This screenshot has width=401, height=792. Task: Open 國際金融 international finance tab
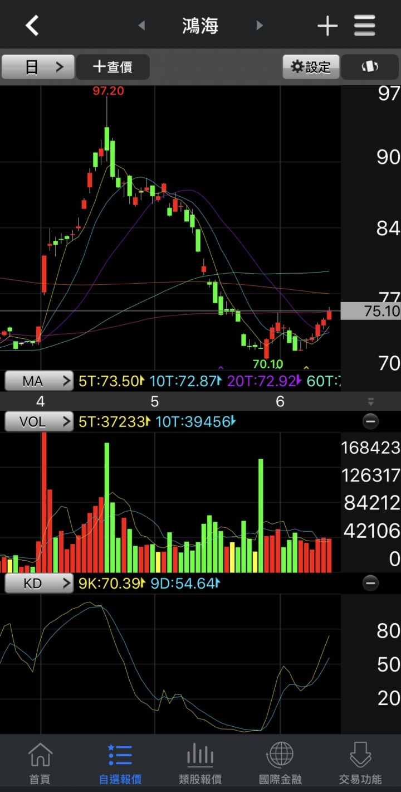[x=281, y=764]
